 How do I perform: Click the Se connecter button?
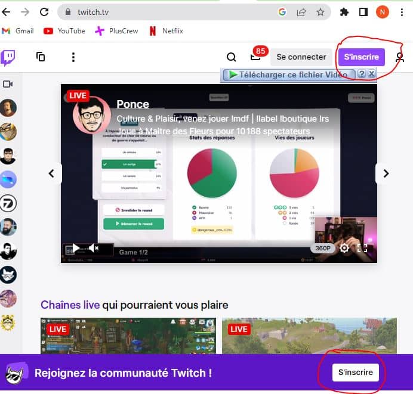[301, 57]
